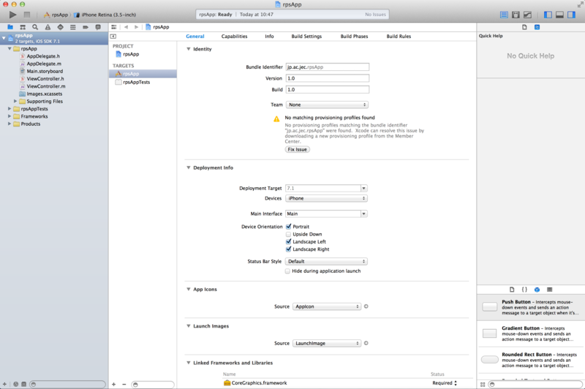This screenshot has height=389, width=585.
Task: Go back in editor history arrow
Action: 126,27
